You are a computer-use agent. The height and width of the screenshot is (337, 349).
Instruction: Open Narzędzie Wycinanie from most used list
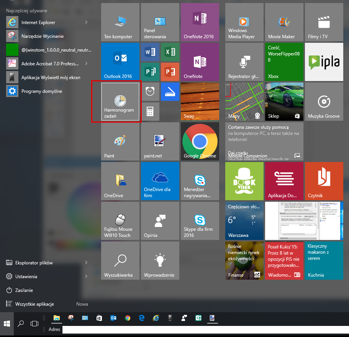42,36
